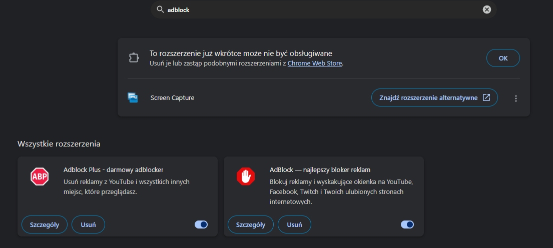Click Usuń on Adblock Plus card
This screenshot has height=248, width=553.
(88, 224)
